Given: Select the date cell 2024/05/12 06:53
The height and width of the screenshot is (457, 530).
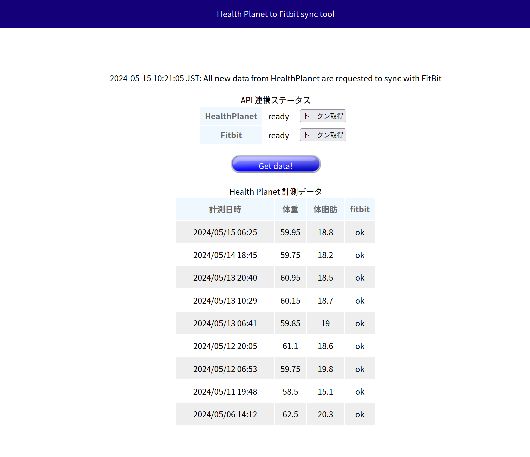Looking at the screenshot, I should [225, 369].
